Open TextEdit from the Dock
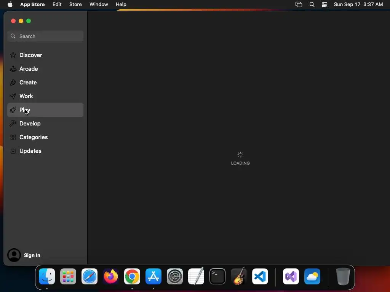Image resolution: width=390 pixels, height=292 pixels. pos(196,276)
